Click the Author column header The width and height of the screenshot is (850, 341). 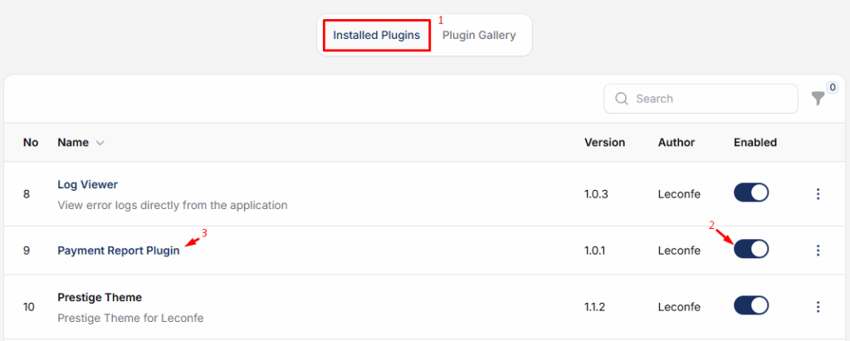677,143
